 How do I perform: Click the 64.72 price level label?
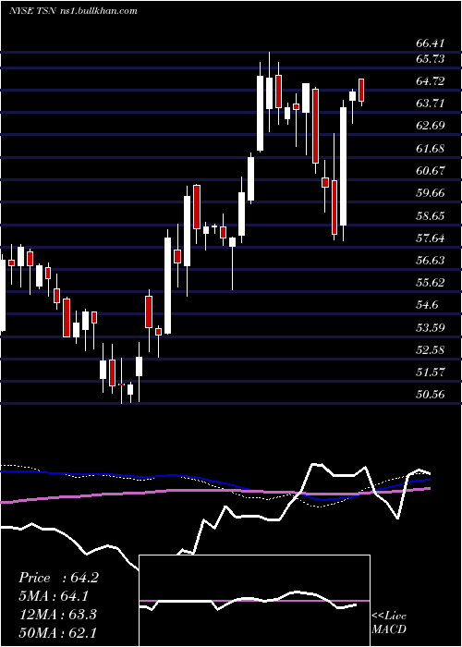point(430,81)
